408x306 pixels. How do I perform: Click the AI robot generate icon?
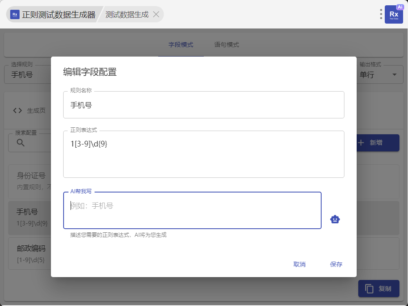pos(335,219)
